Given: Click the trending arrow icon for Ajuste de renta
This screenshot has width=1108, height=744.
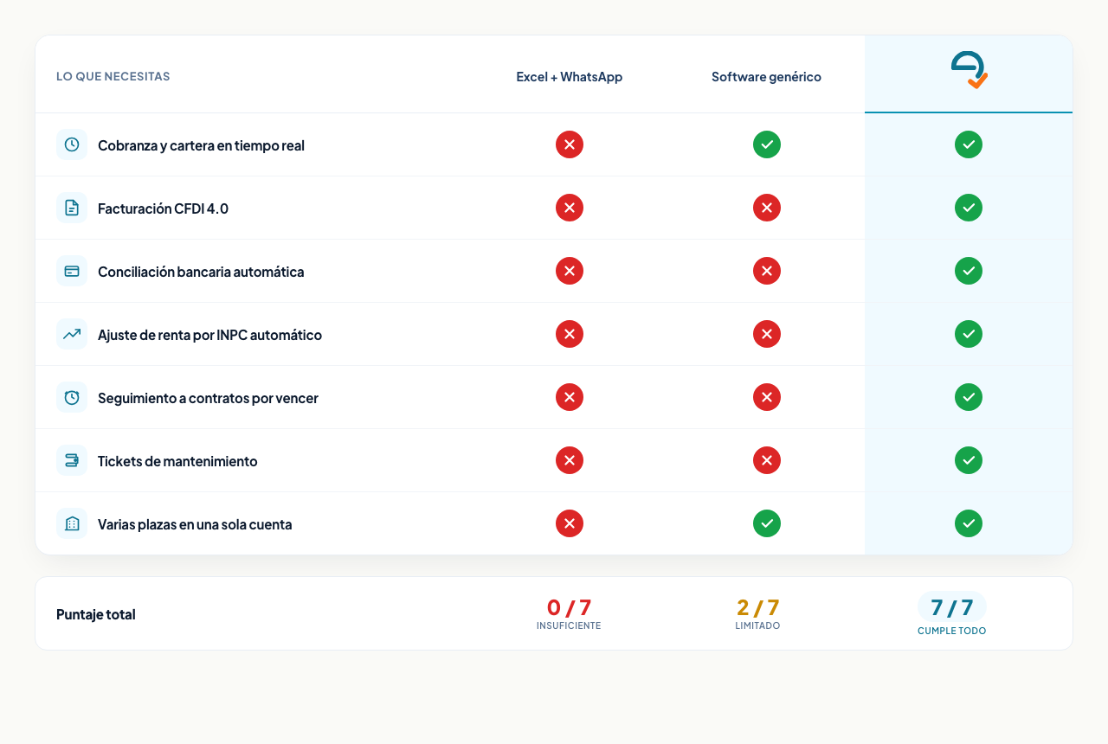Looking at the screenshot, I should point(72,334).
